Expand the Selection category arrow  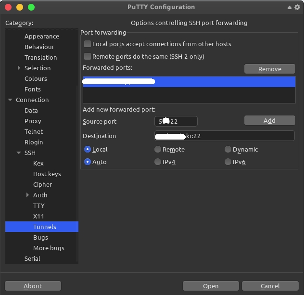(19, 68)
